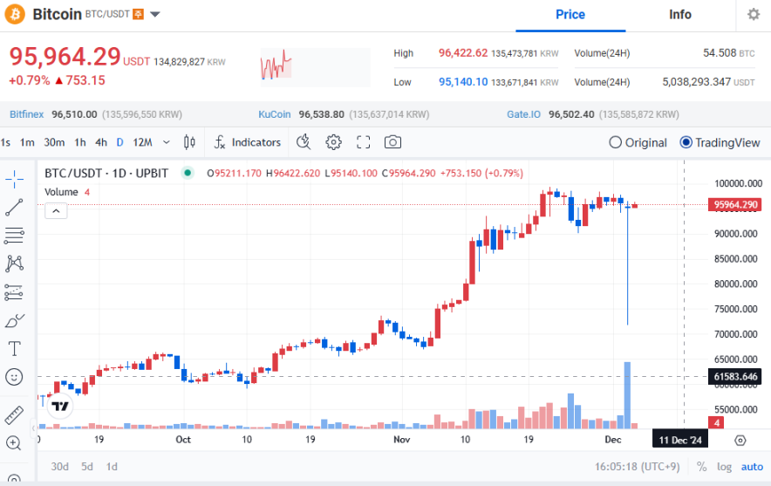Open chart settings gear in toolbar

pyautogui.click(x=333, y=142)
